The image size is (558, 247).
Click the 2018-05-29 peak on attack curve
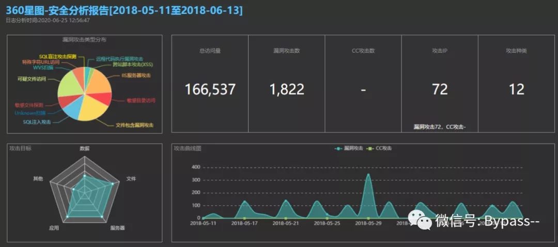pos(368,175)
